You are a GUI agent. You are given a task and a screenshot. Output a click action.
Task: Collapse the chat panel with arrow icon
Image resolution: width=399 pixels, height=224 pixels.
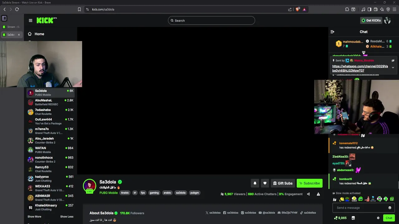(x=332, y=32)
